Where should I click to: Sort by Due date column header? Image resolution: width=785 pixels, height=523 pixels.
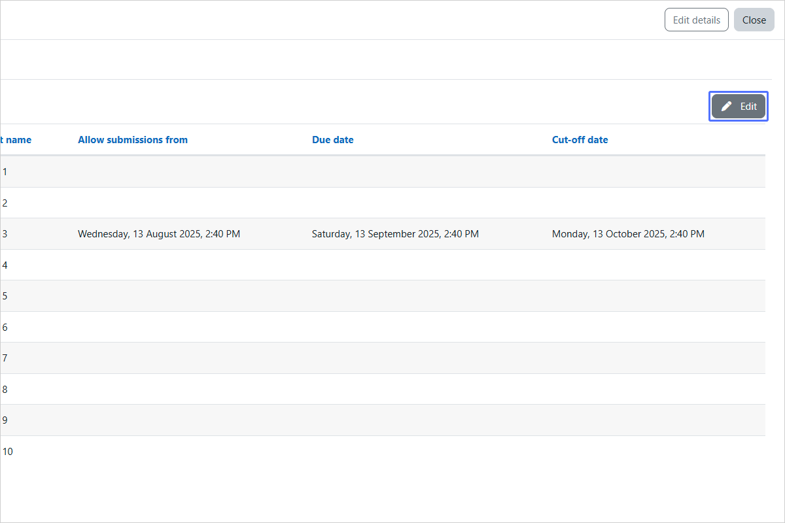[x=333, y=140]
